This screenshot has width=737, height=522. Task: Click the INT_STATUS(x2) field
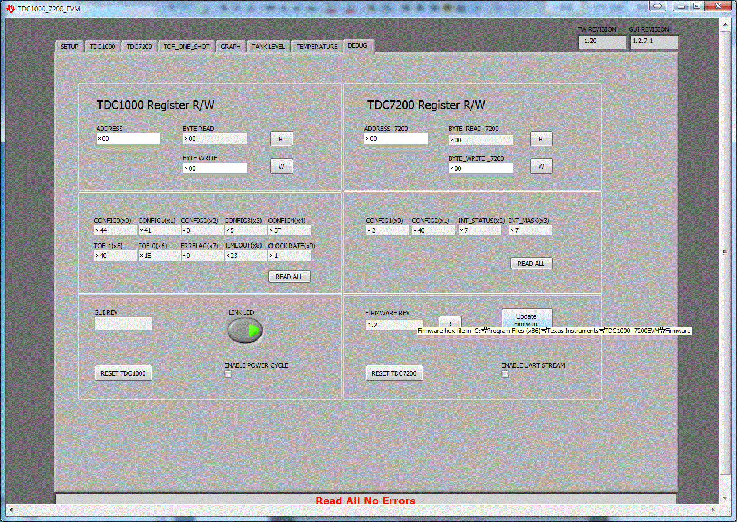480,230
